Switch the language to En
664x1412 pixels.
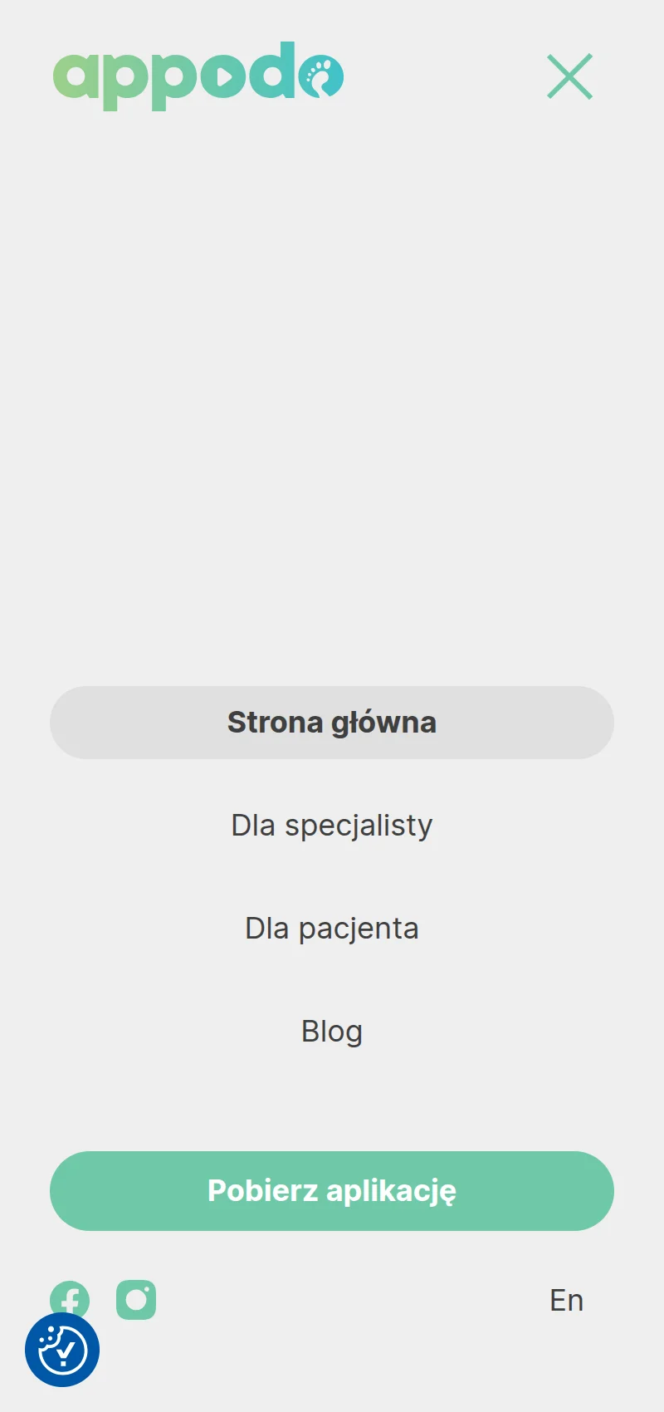pos(566,1301)
